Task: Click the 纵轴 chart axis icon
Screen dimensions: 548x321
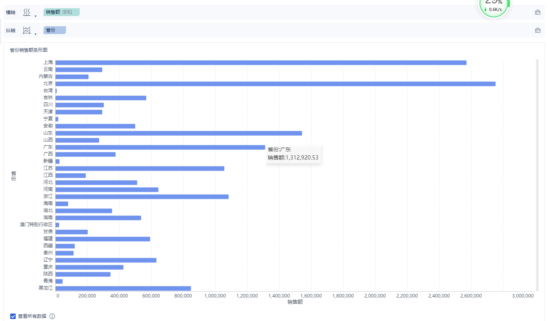Action: coord(27,31)
